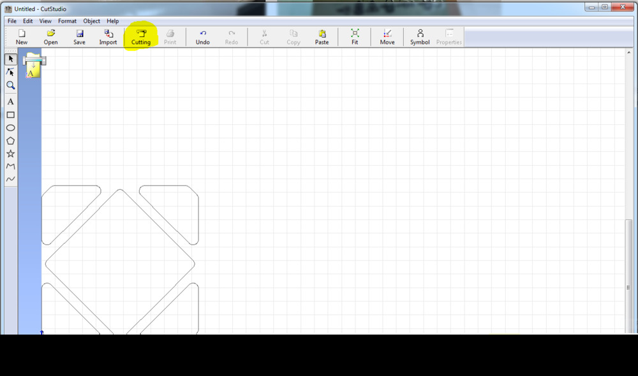Image resolution: width=638 pixels, height=376 pixels.
Task: Select the top-right corner shape outline
Action: point(169,215)
